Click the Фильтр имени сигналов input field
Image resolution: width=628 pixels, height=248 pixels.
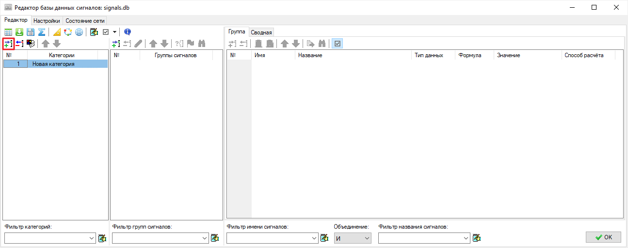point(269,238)
